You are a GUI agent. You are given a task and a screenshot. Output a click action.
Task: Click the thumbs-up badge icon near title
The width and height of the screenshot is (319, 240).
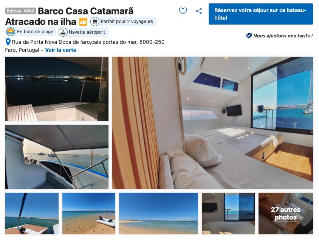coord(83,22)
